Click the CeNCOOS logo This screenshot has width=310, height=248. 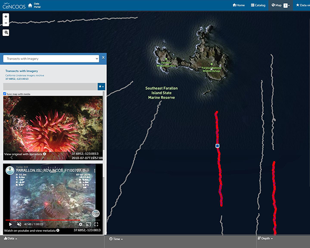(x=14, y=6)
